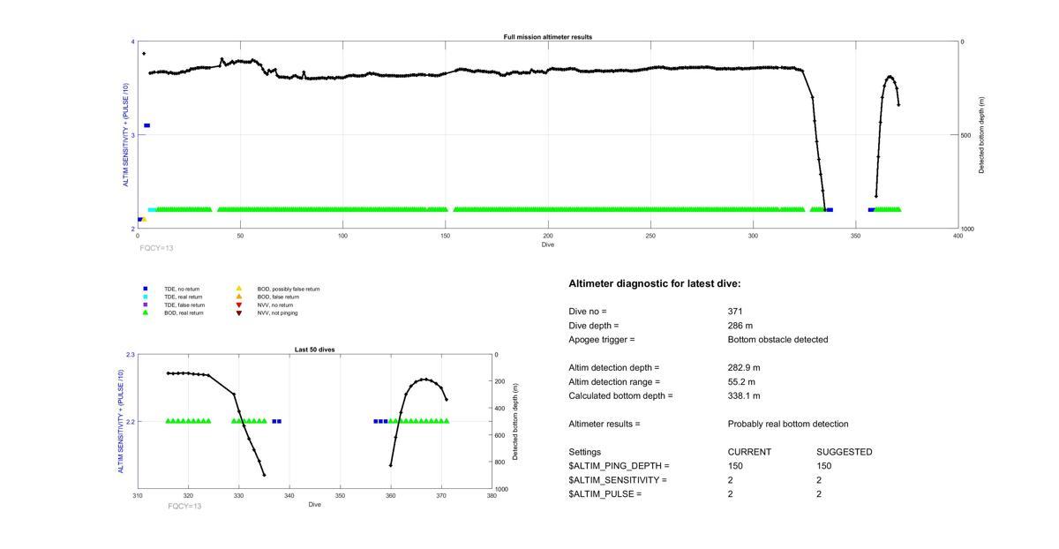Screen dimensions: 1059x549
Task: Click the blue square TDE no return legend marker
Action: [146, 289]
